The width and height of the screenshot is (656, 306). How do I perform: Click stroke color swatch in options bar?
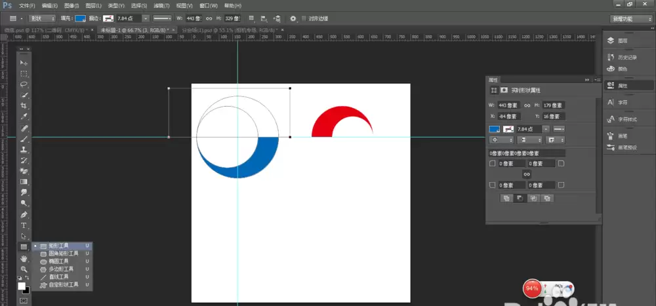point(108,18)
